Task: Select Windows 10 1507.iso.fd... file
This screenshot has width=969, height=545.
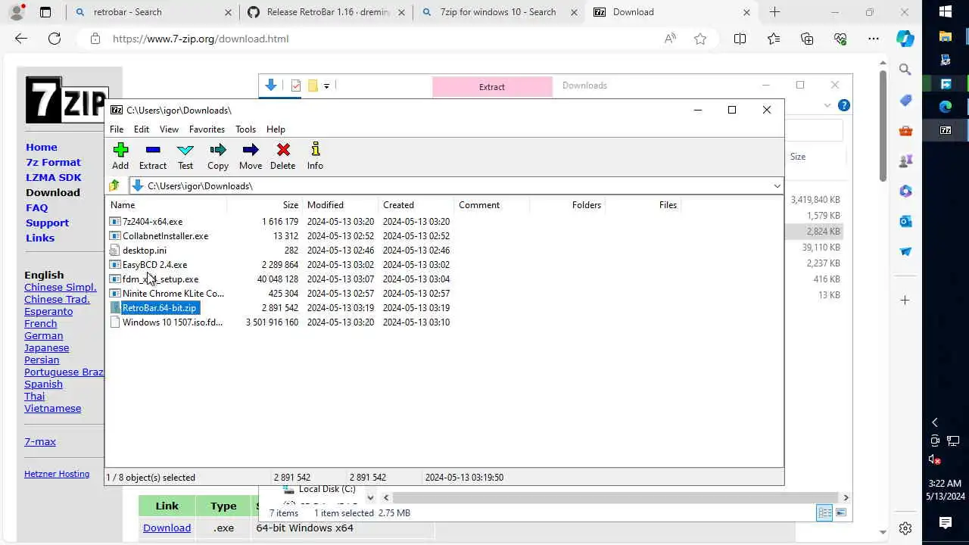Action: [x=173, y=322]
